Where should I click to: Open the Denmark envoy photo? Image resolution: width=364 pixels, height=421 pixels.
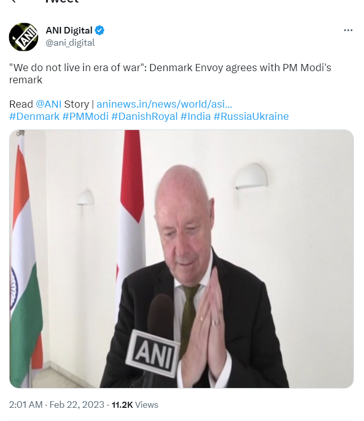click(x=181, y=259)
